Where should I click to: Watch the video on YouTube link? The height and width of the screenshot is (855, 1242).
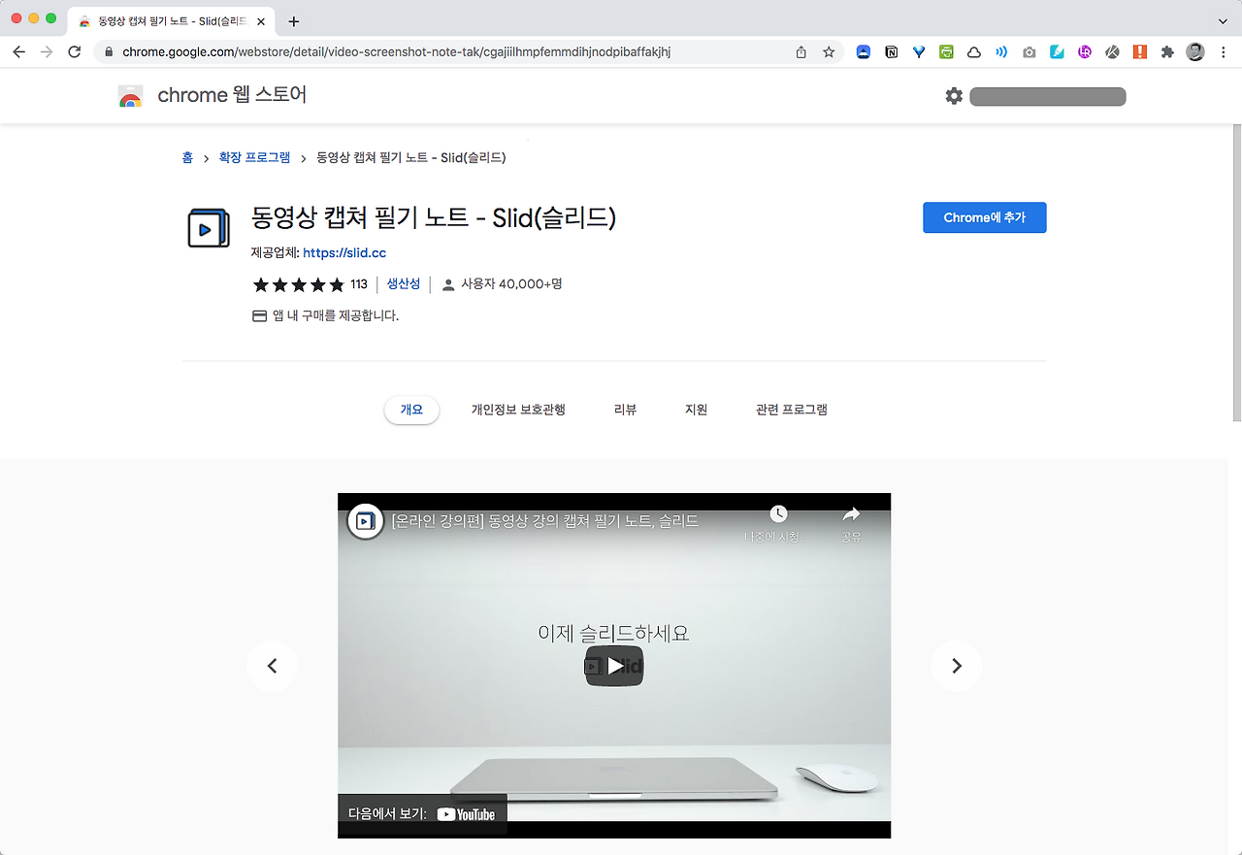pyautogui.click(x=422, y=814)
